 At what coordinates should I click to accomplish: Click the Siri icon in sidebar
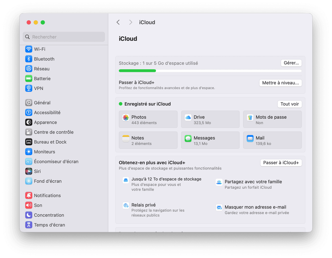29,171
